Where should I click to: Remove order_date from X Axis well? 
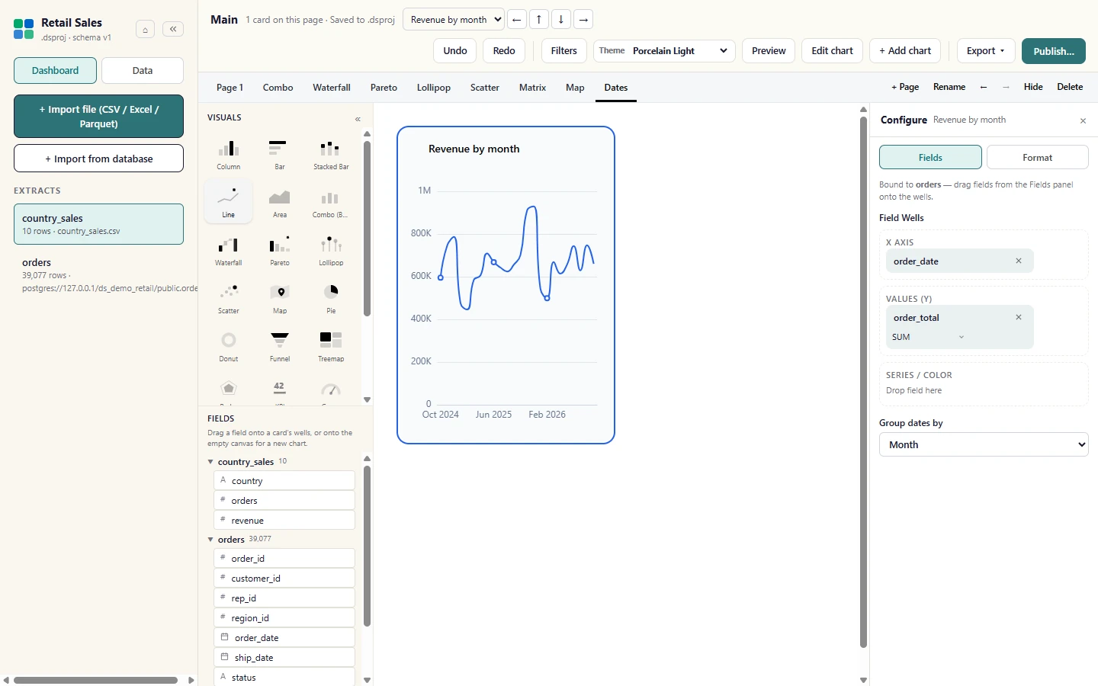coord(1019,261)
